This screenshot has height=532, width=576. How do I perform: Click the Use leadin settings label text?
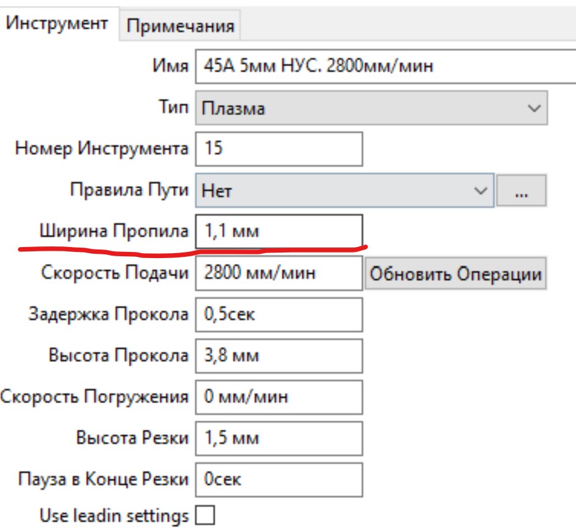coord(114,516)
